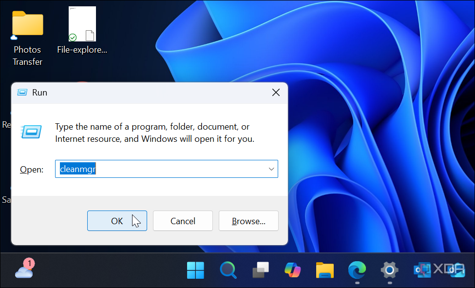
Task: Expand the Open field history dropdown
Action: point(271,169)
